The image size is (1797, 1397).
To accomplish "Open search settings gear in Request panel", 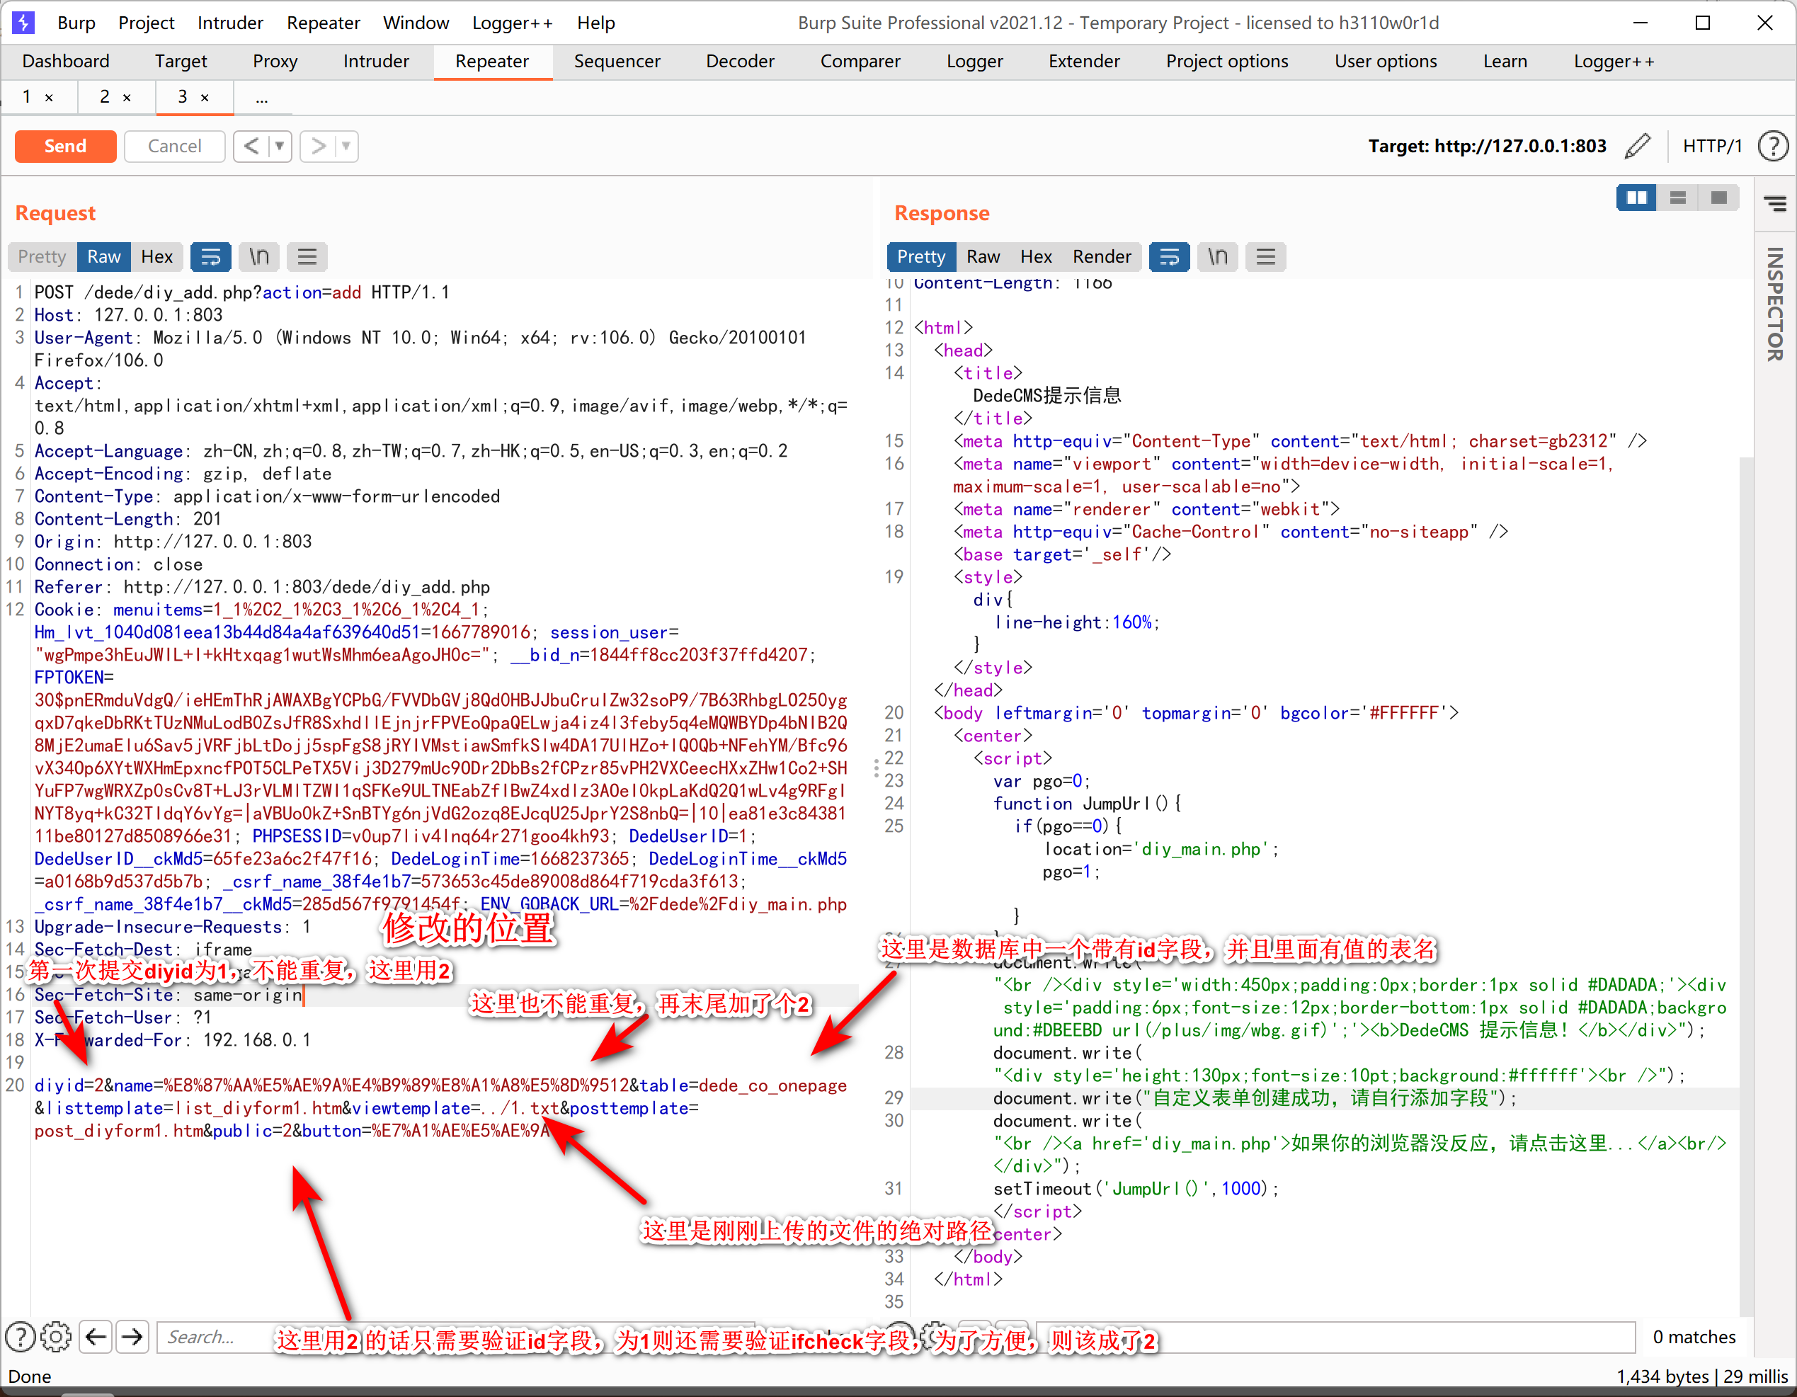I will (x=56, y=1337).
